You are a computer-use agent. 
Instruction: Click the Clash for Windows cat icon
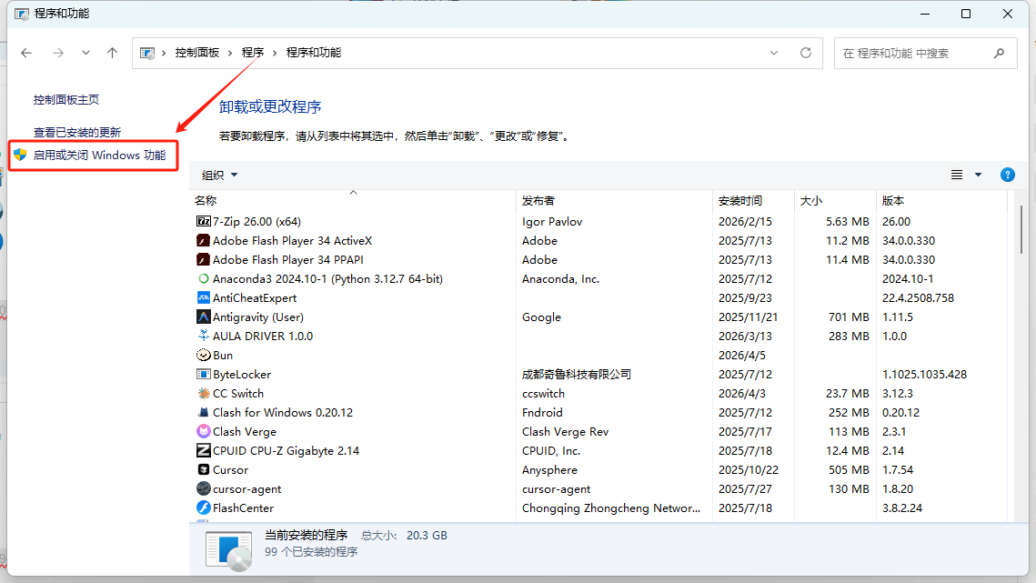tap(204, 412)
